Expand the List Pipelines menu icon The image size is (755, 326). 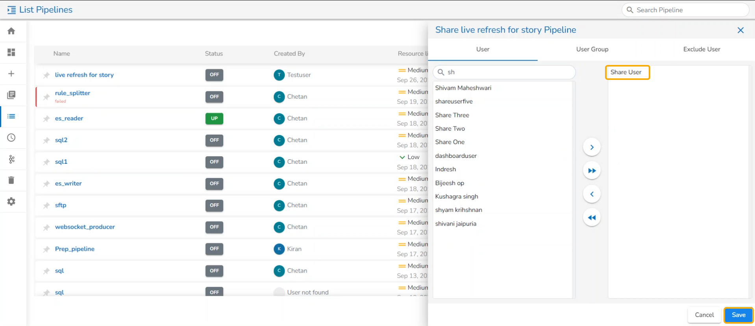click(11, 10)
